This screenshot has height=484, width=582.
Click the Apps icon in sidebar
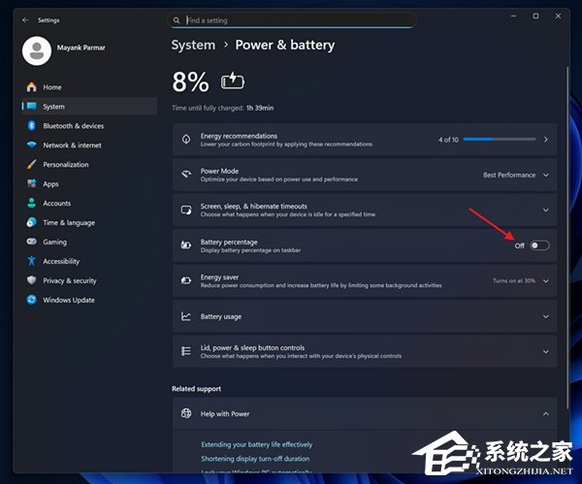tap(32, 183)
